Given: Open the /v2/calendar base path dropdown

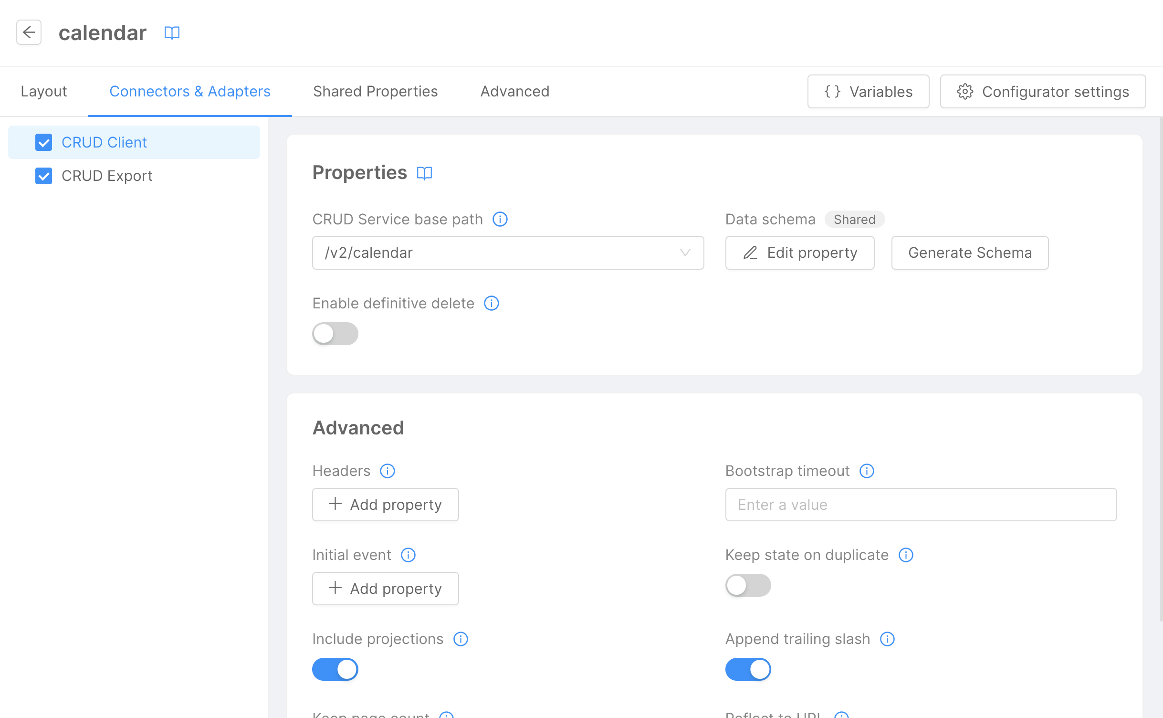Looking at the screenshot, I should 685,253.
